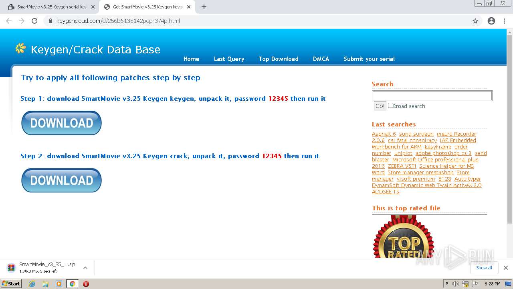513x289 pixels.
Task: Bookmark this page with the star
Action: [475, 21]
